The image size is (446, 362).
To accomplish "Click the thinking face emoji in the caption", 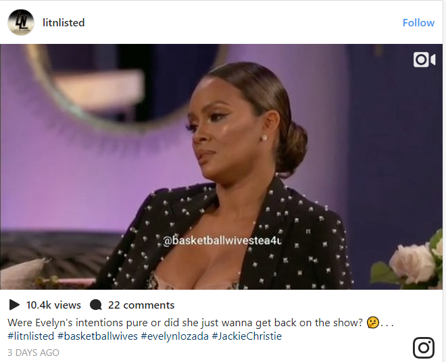I will [x=372, y=322].
